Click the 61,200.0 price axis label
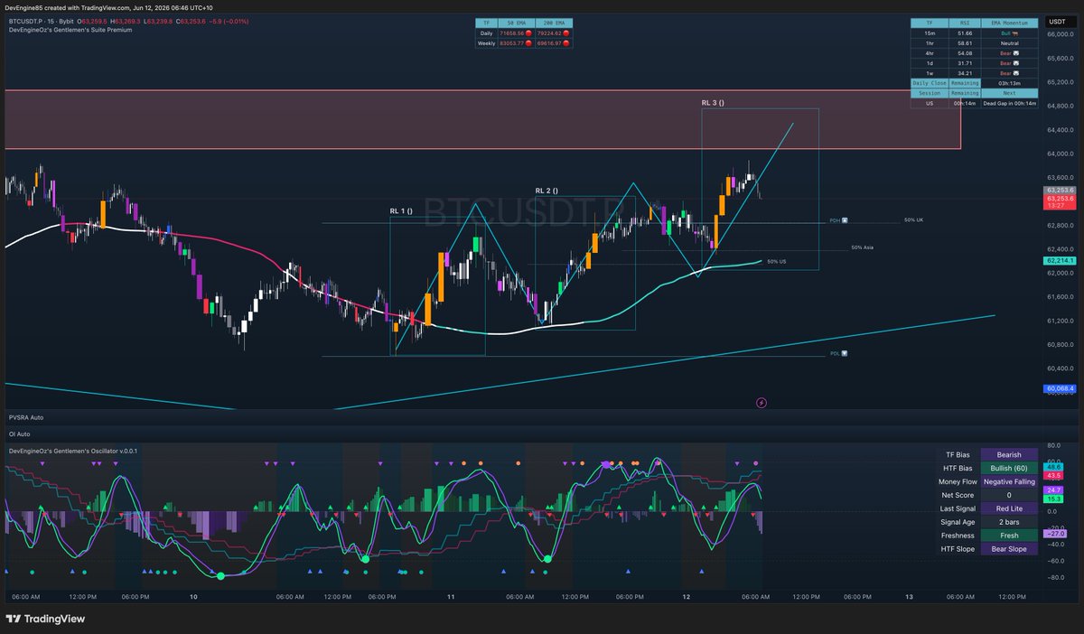 1059,321
